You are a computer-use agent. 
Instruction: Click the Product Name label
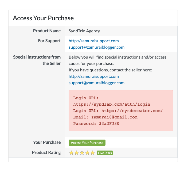[x=47, y=31]
